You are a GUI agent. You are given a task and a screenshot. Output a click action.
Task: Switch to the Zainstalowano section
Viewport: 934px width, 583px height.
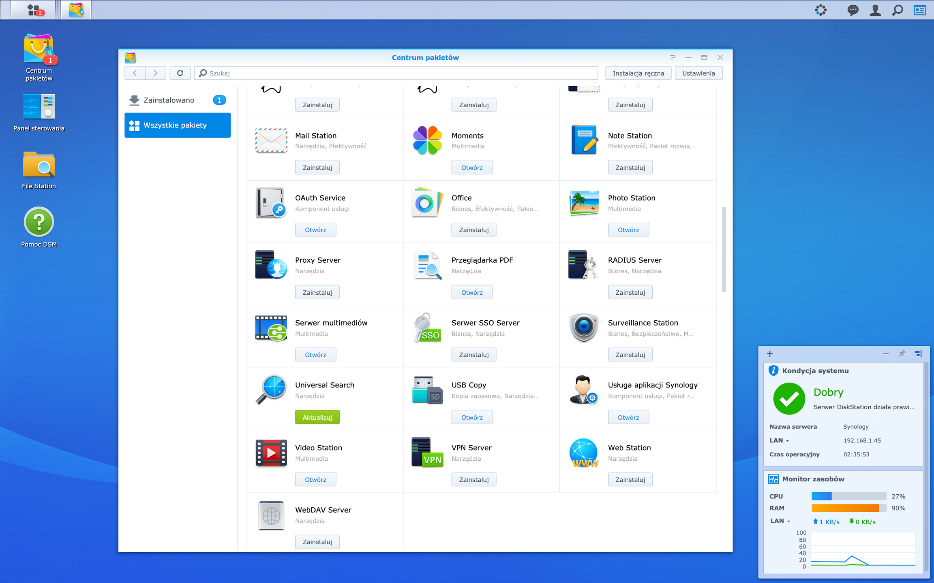click(178, 100)
